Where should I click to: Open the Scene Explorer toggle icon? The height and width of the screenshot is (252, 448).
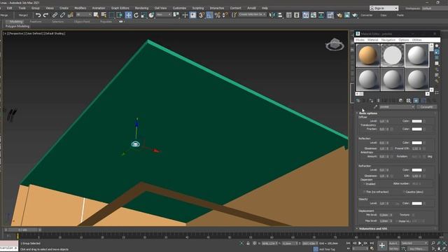pos(289,15)
